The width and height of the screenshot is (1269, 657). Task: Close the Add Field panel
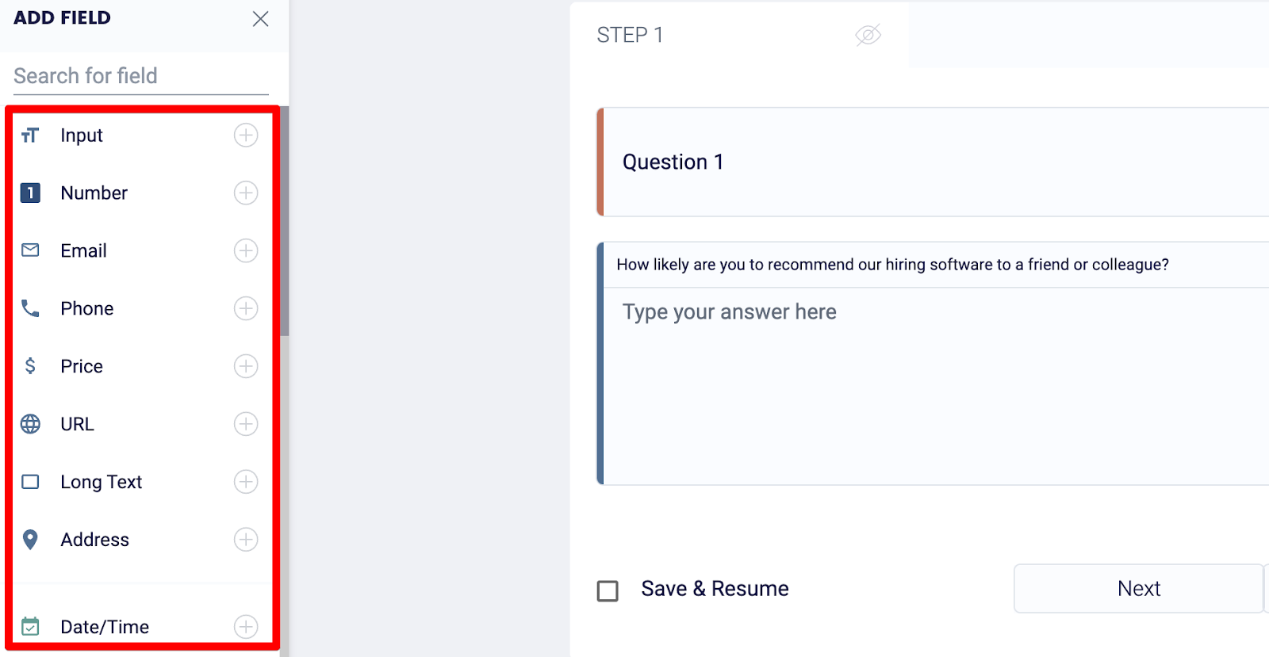pos(260,18)
